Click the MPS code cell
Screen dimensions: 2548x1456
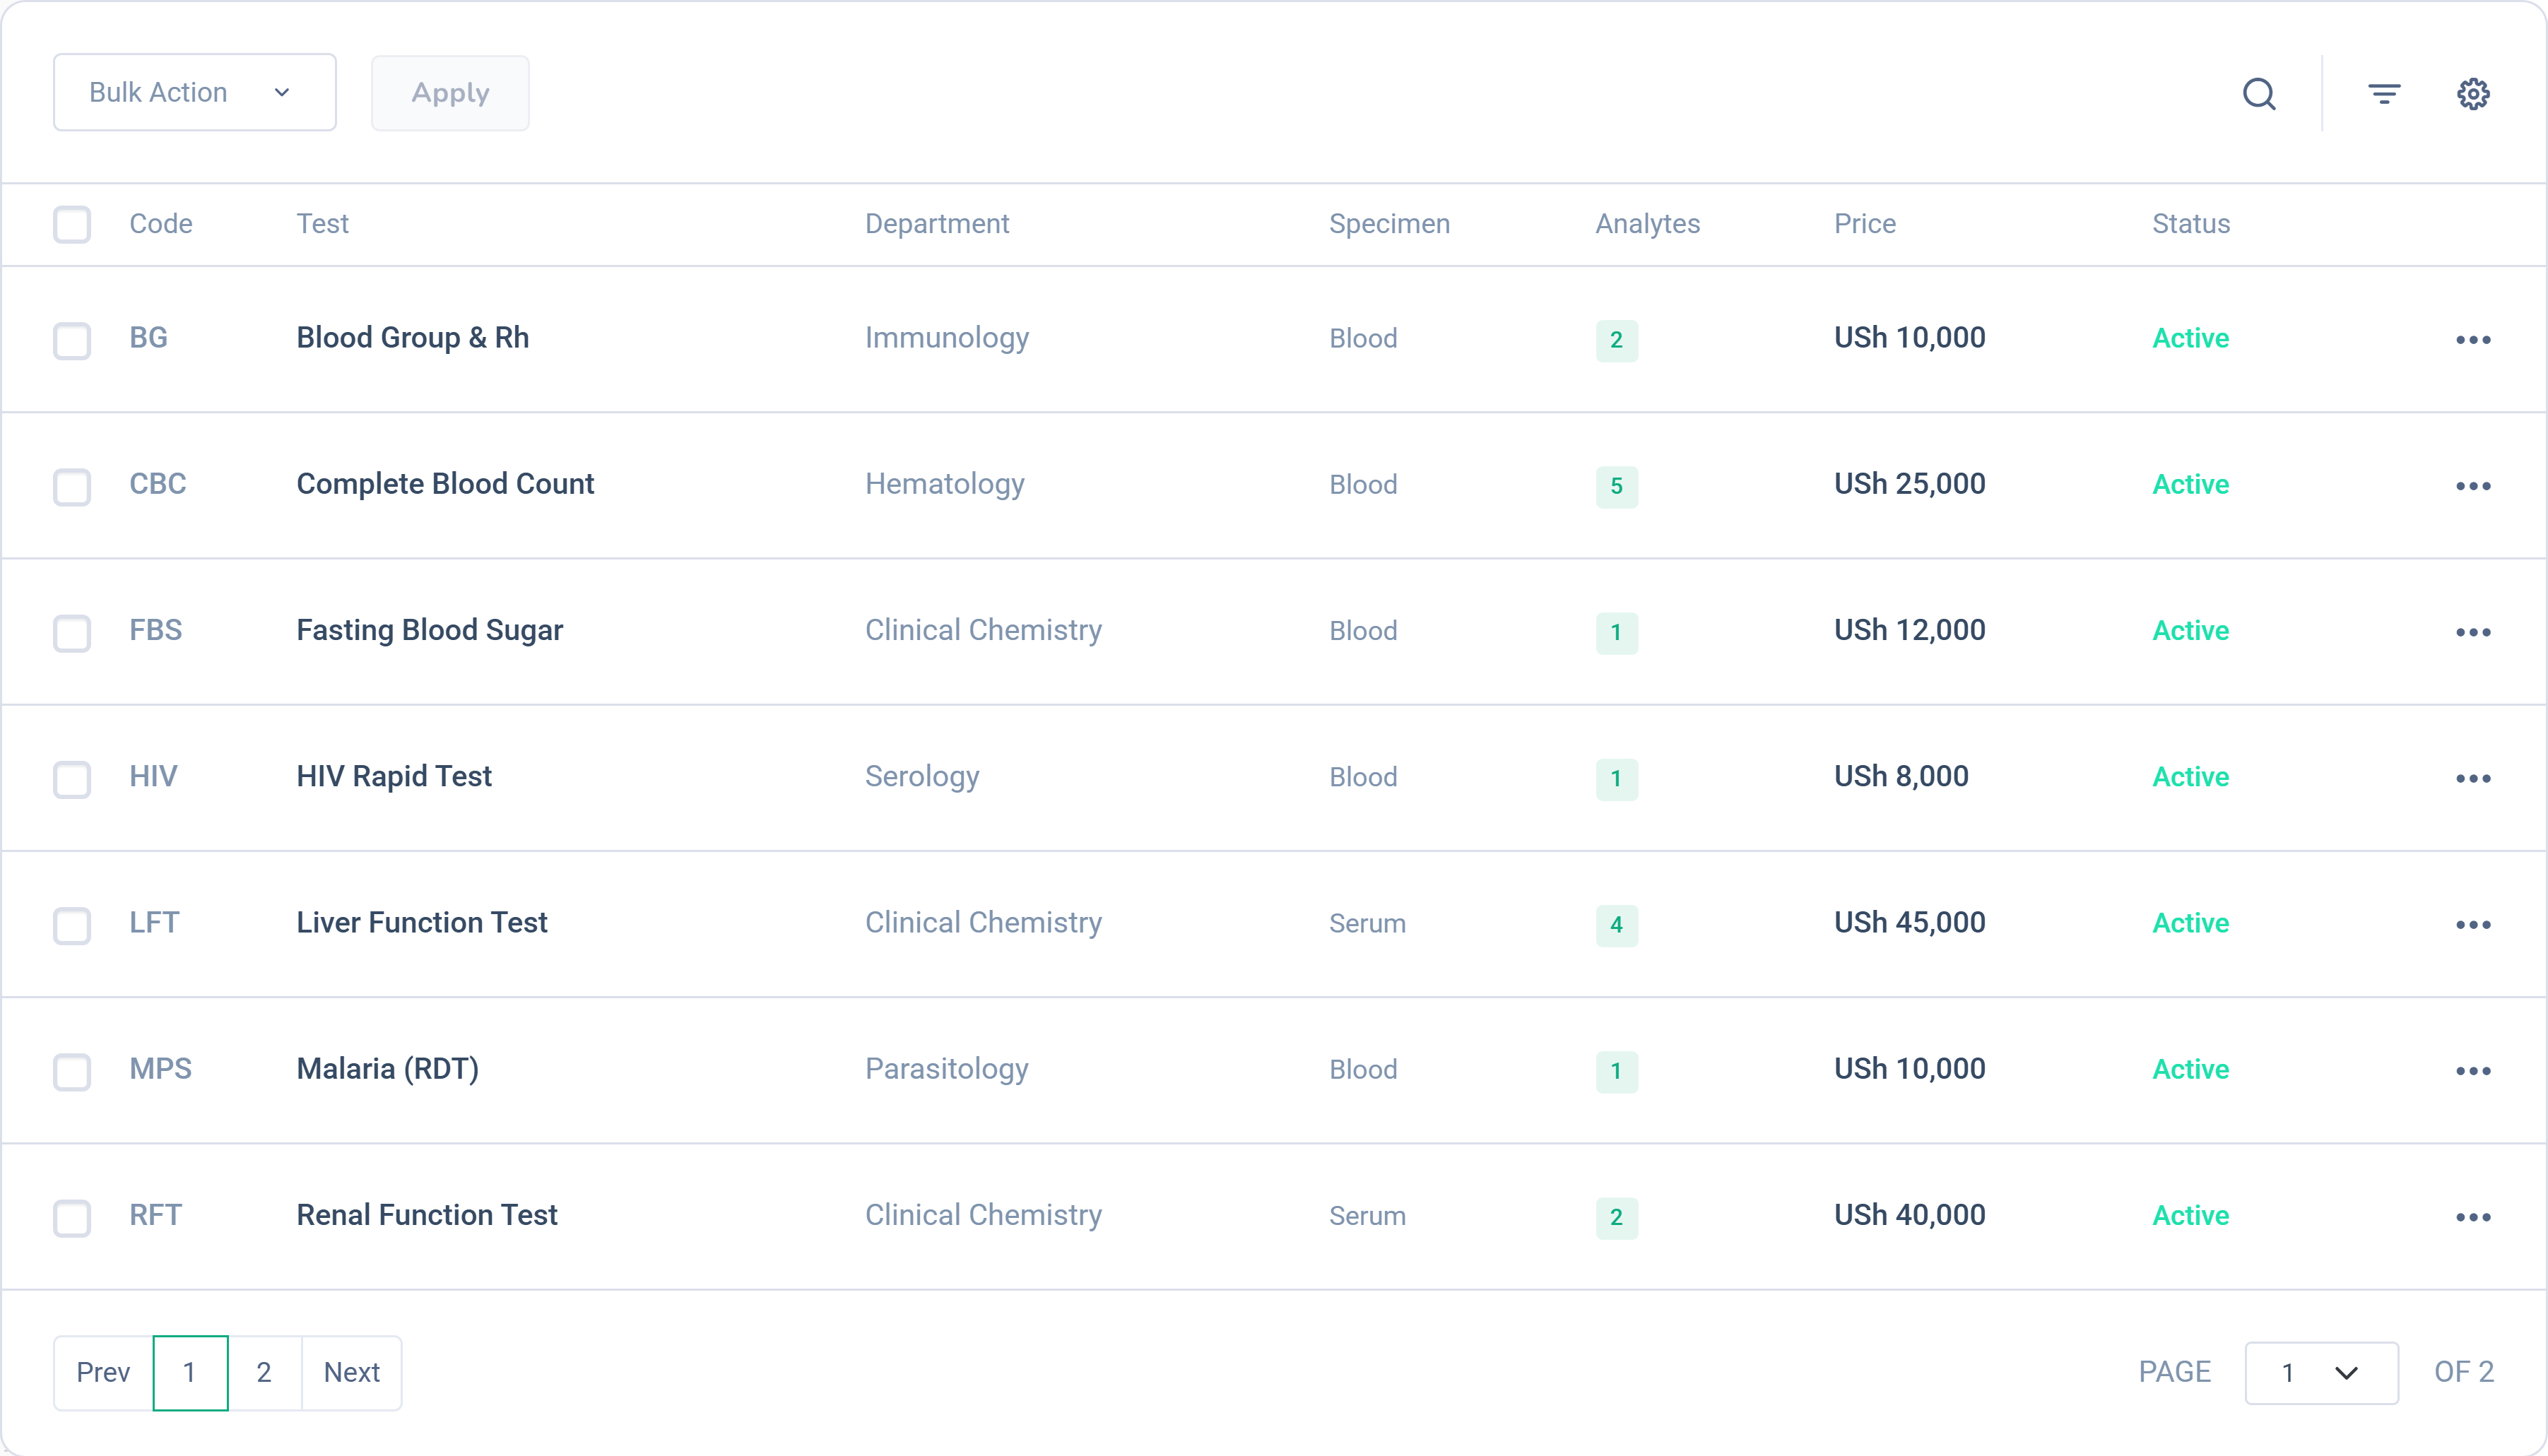coord(160,1068)
